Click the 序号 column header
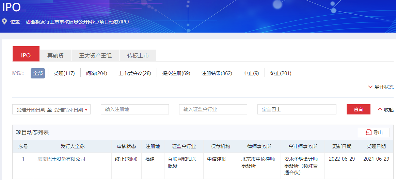 23,146
